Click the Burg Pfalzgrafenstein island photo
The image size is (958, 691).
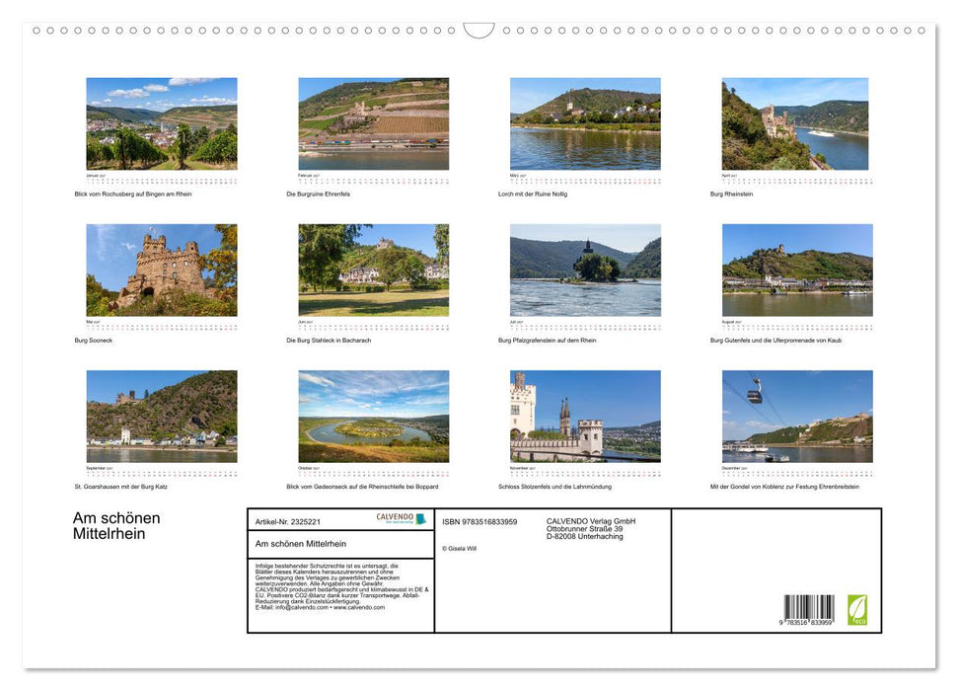[x=585, y=269]
